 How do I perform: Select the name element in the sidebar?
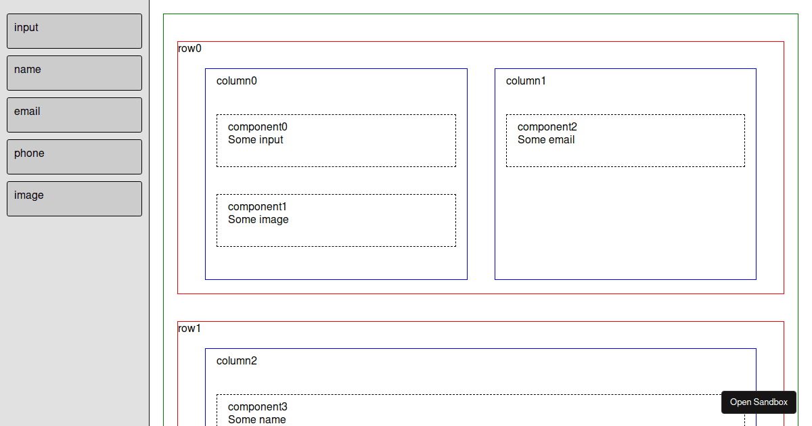(74, 72)
